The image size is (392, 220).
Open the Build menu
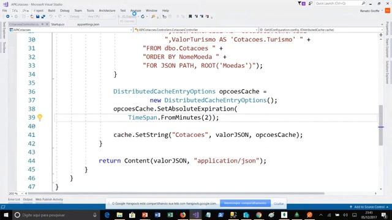click(51, 10)
